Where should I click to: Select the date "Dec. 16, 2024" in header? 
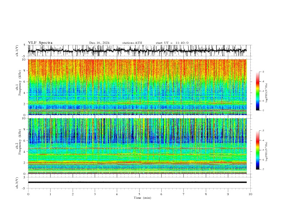pos(99,43)
